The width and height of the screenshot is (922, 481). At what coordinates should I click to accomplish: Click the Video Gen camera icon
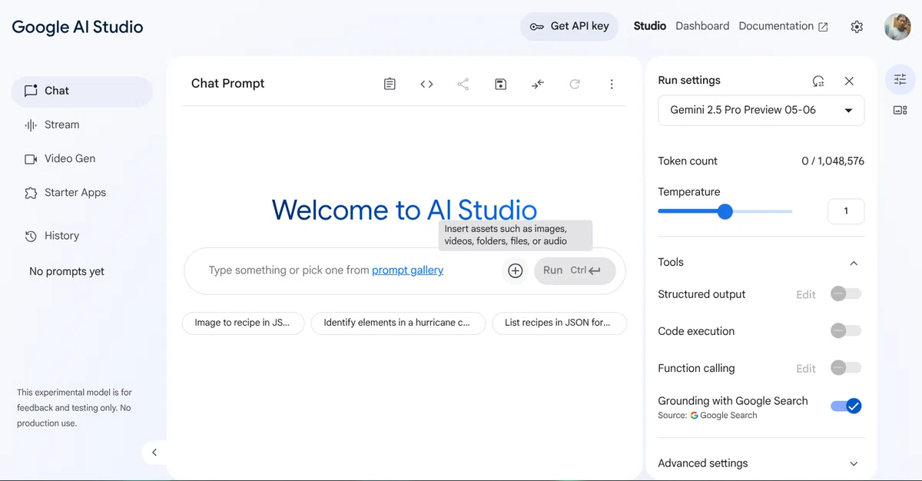(x=31, y=159)
